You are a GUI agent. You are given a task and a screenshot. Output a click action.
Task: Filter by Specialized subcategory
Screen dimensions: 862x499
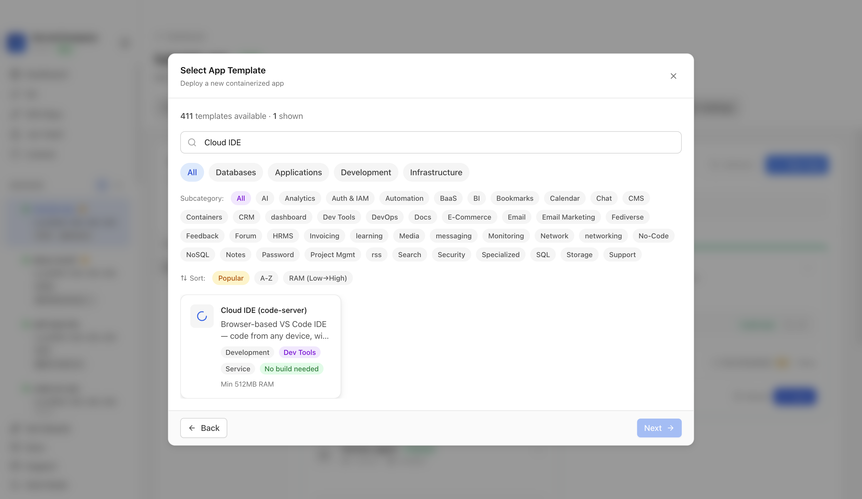pyautogui.click(x=501, y=255)
